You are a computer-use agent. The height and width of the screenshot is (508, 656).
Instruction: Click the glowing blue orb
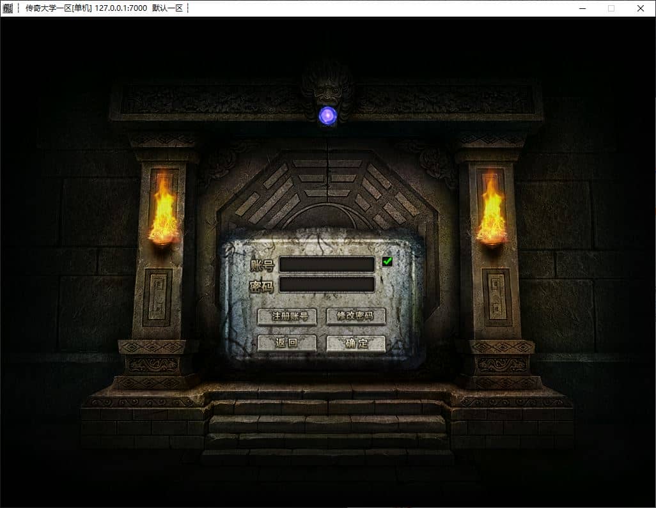pyautogui.click(x=327, y=116)
